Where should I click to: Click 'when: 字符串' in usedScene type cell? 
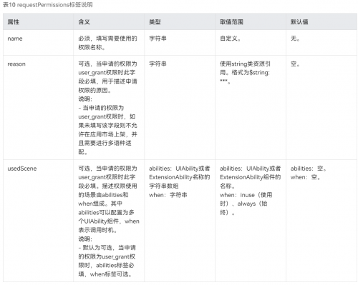pyautogui.click(x=168, y=195)
